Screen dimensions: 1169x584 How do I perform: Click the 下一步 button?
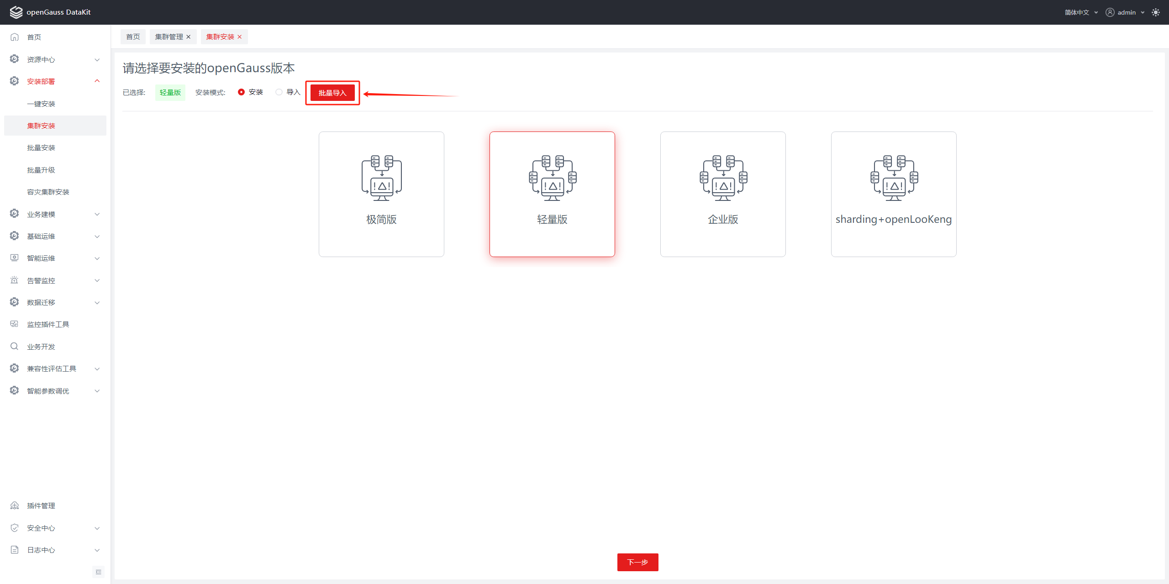637,562
